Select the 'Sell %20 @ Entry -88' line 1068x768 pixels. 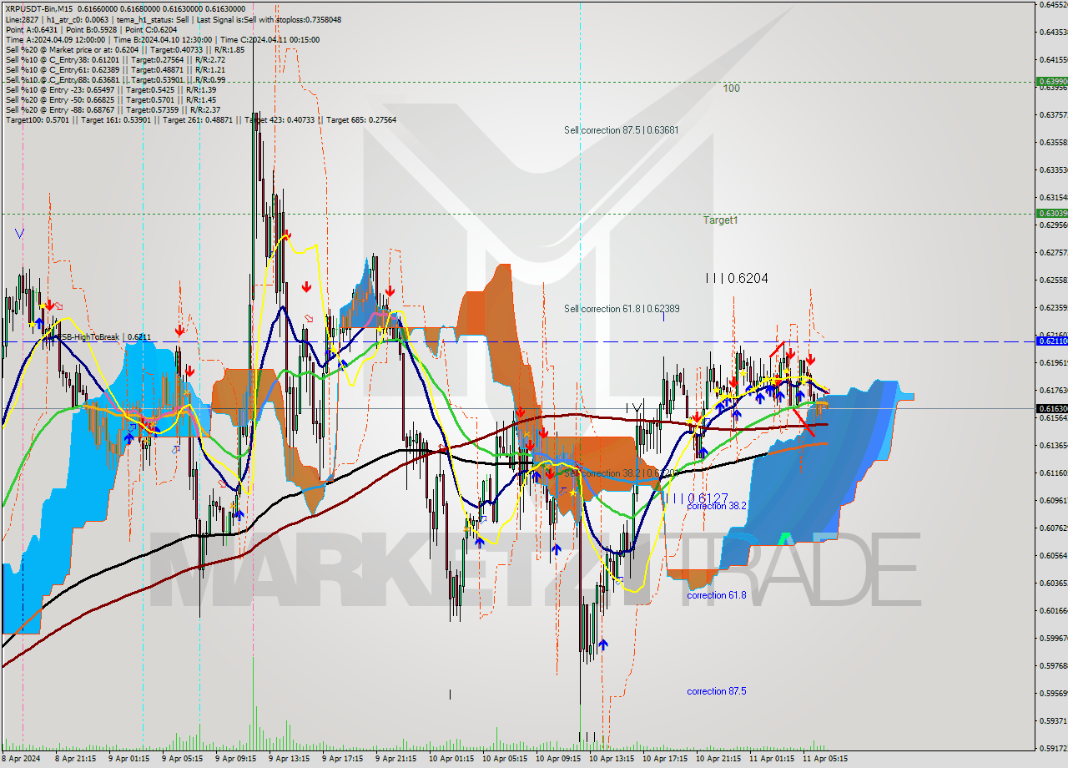113,109
